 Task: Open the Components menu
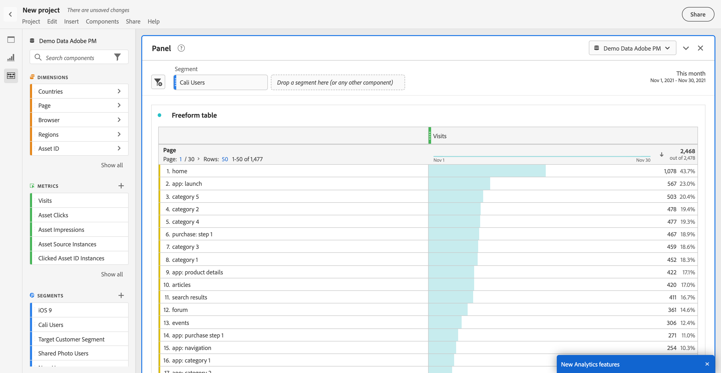point(102,21)
